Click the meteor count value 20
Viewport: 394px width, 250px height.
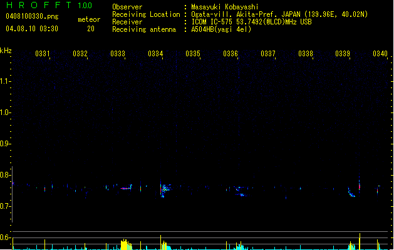click(91, 29)
